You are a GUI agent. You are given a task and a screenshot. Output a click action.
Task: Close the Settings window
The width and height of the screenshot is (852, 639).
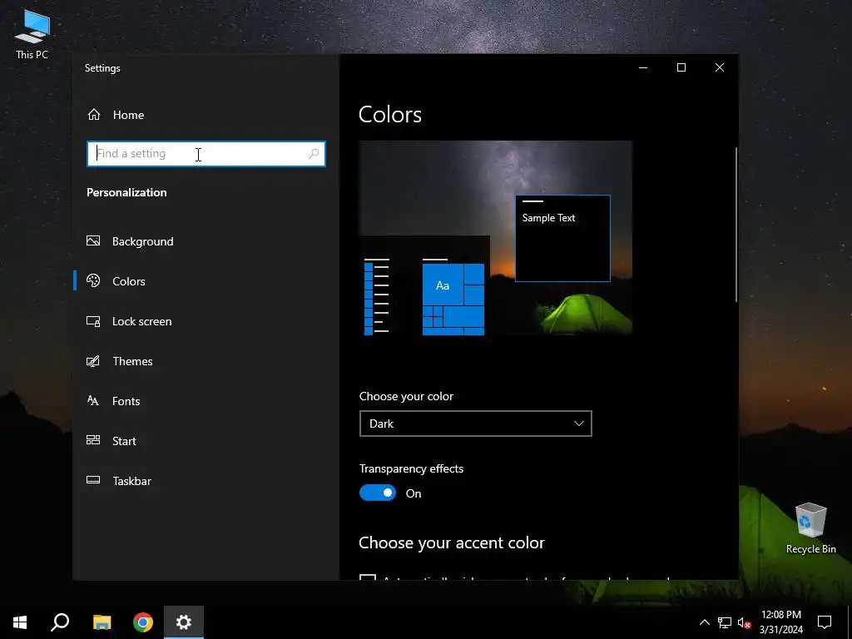[720, 67]
